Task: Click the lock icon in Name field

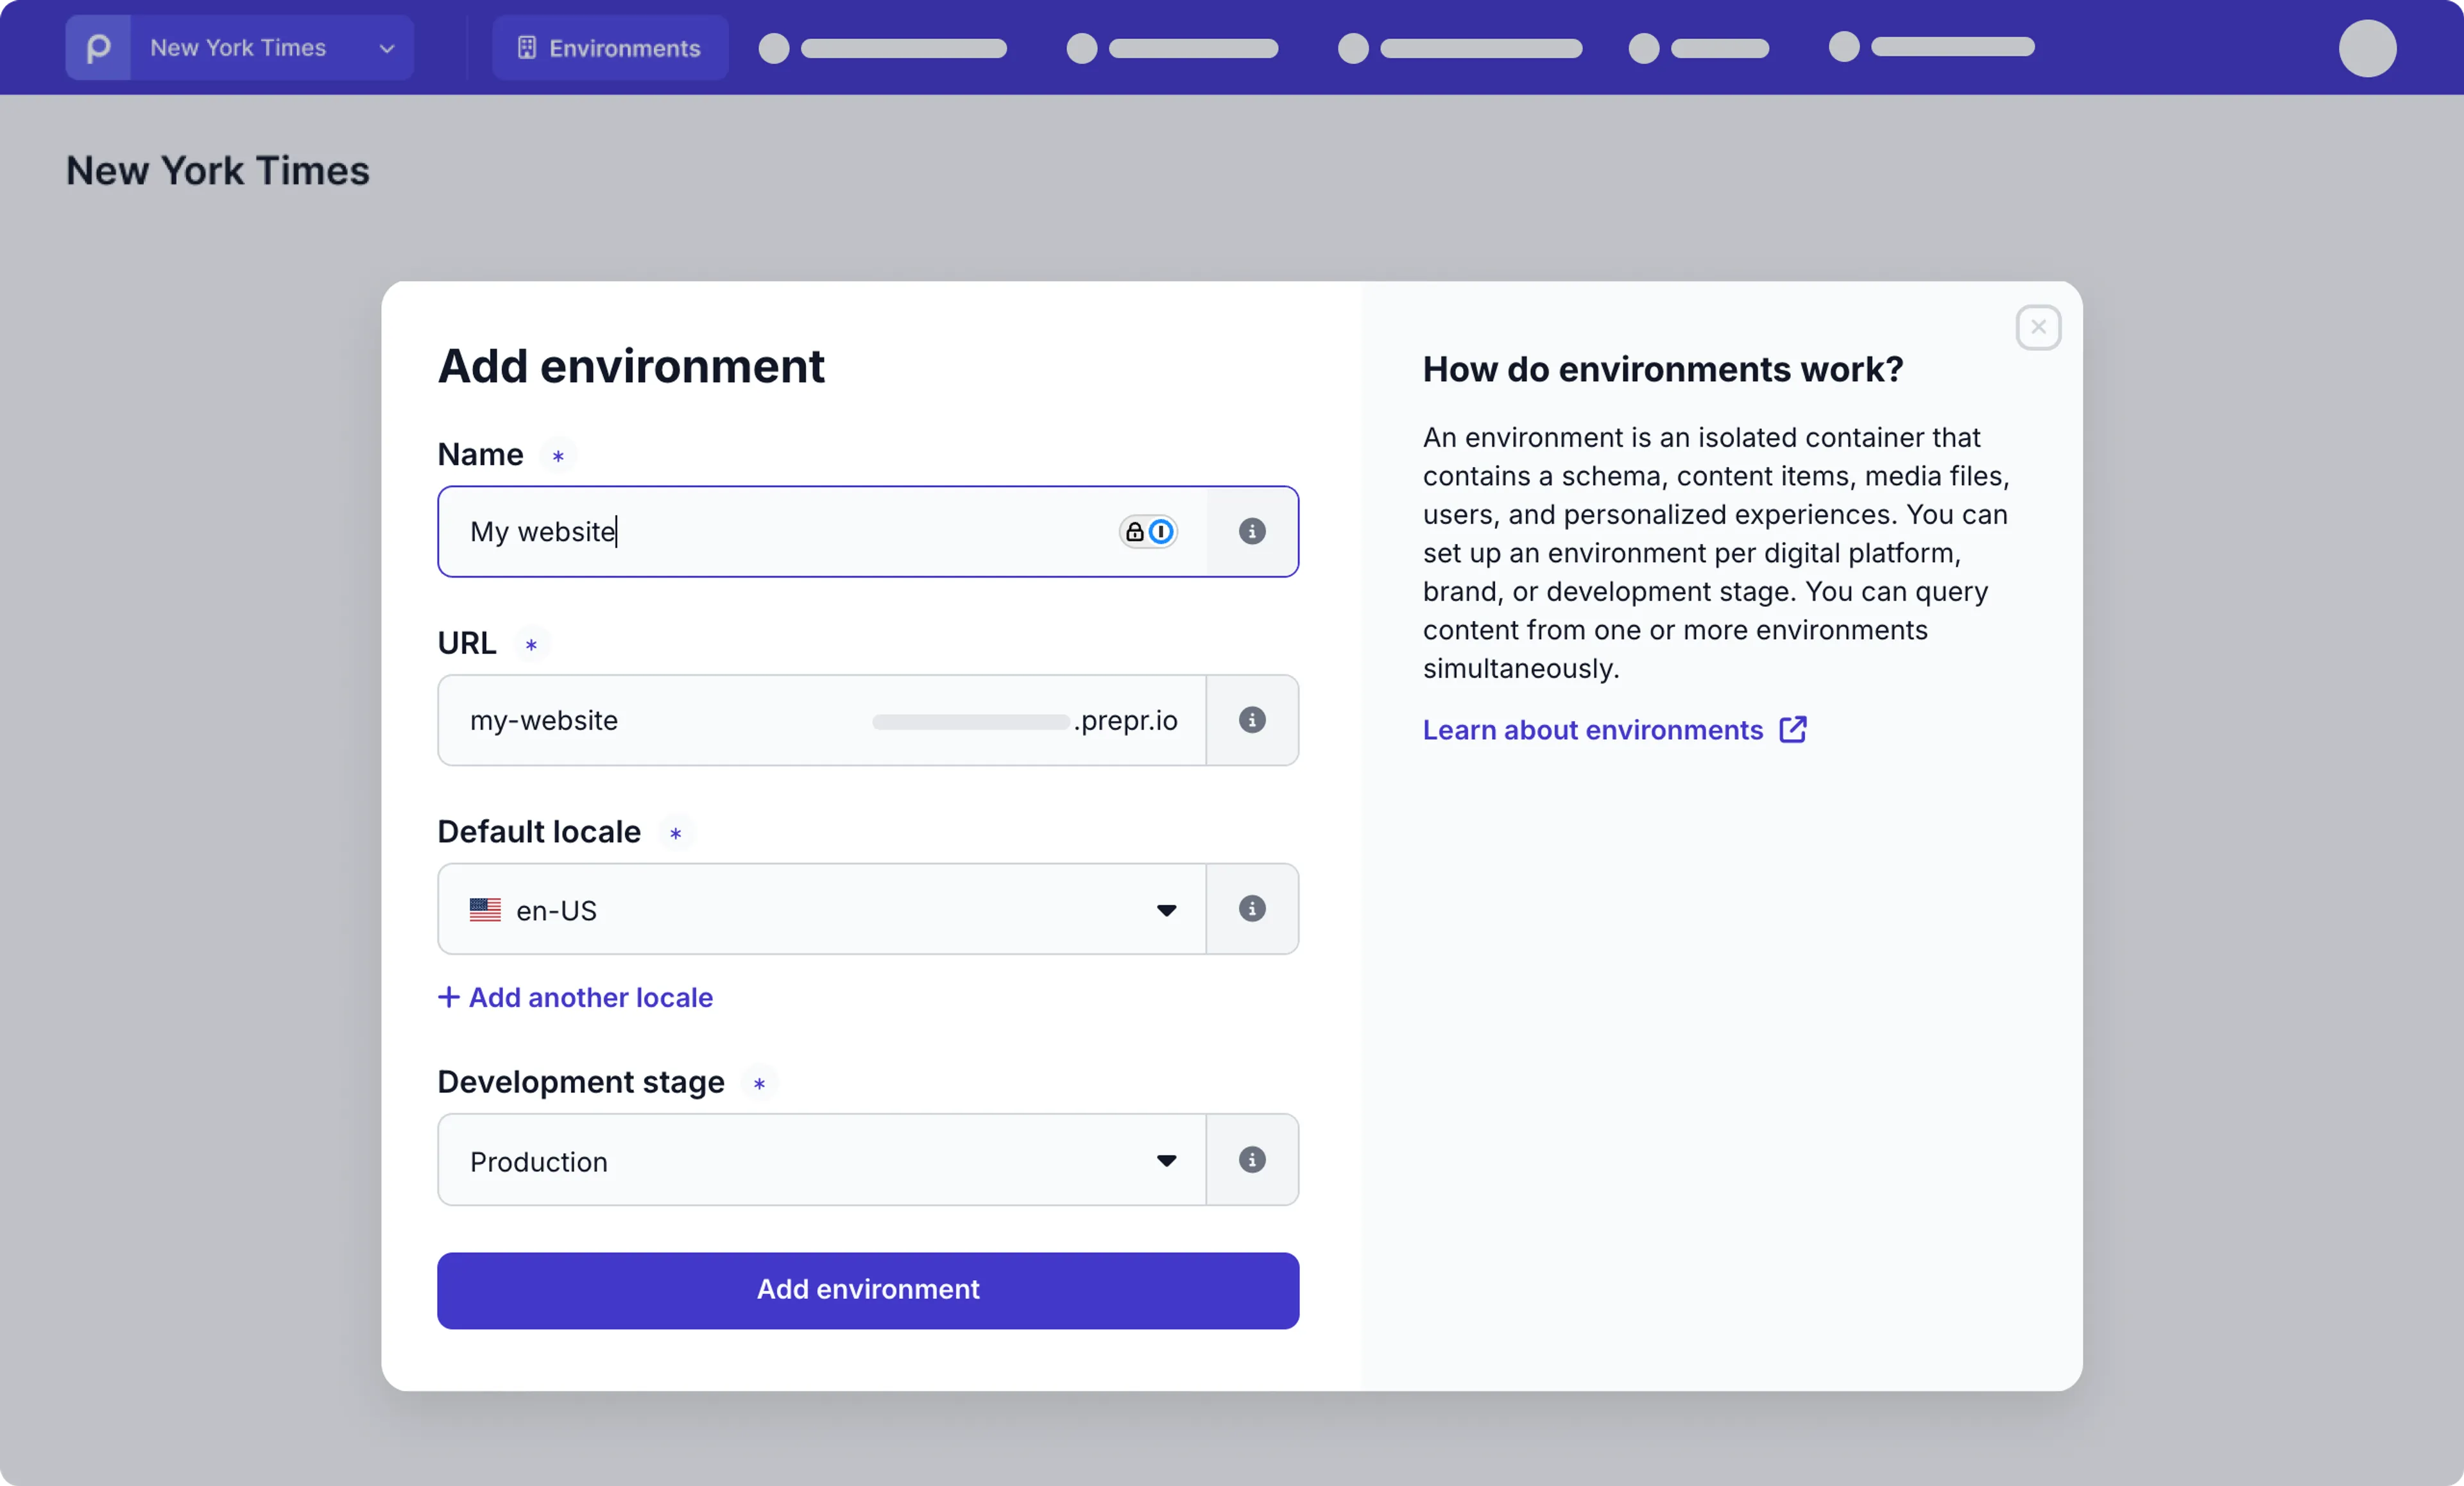Action: 1134,531
